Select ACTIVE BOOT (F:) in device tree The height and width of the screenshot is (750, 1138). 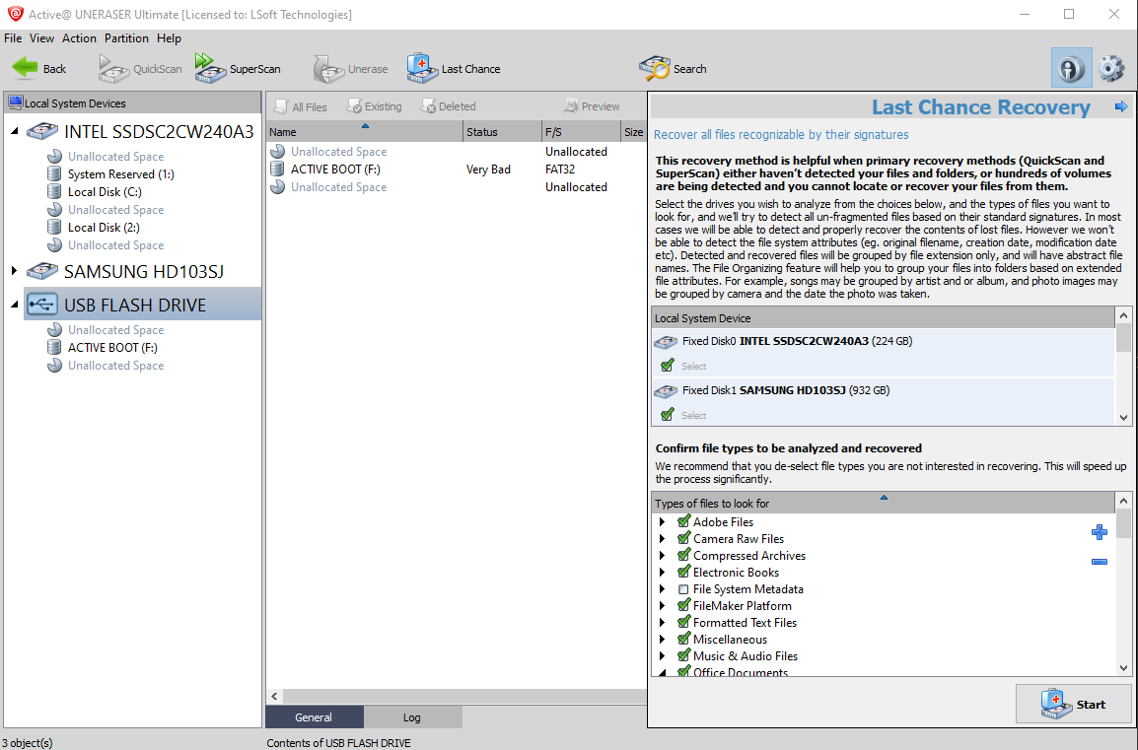pos(112,348)
